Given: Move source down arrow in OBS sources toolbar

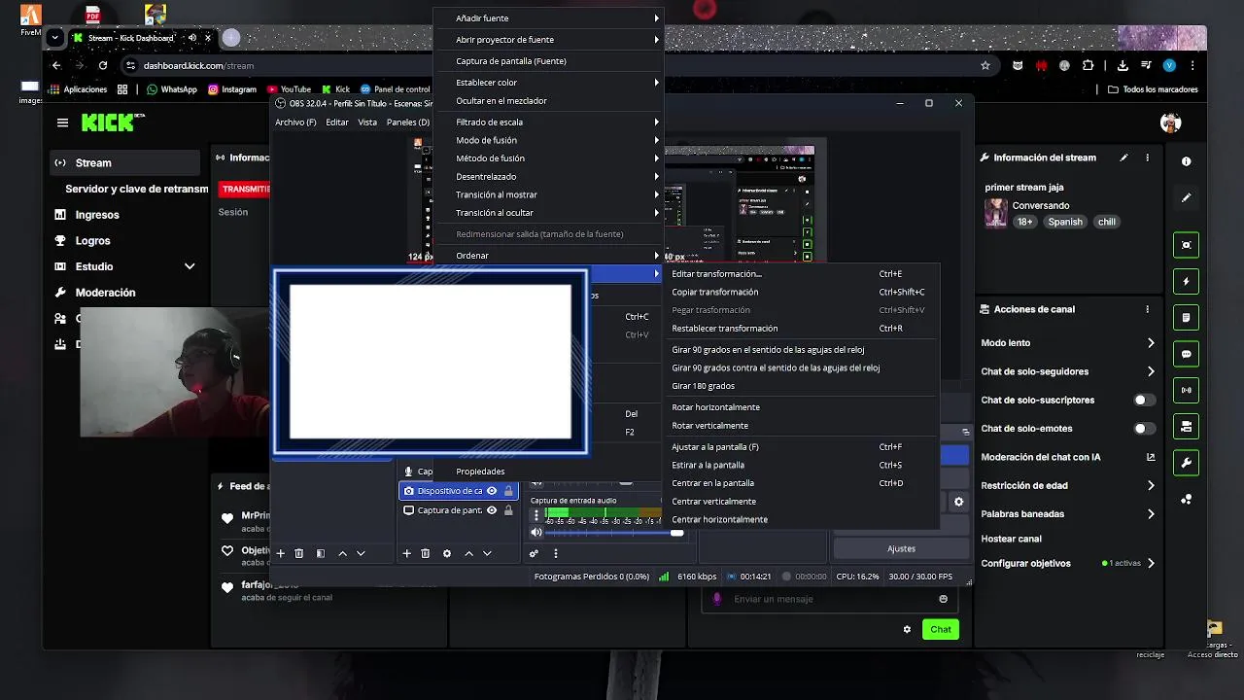Looking at the screenshot, I should coord(487,553).
